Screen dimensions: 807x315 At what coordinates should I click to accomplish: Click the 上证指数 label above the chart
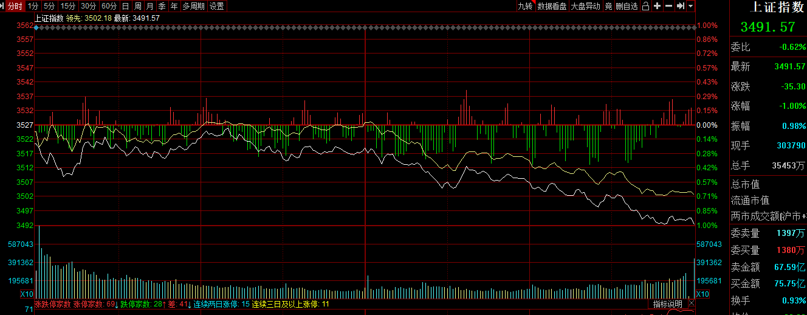49,18
